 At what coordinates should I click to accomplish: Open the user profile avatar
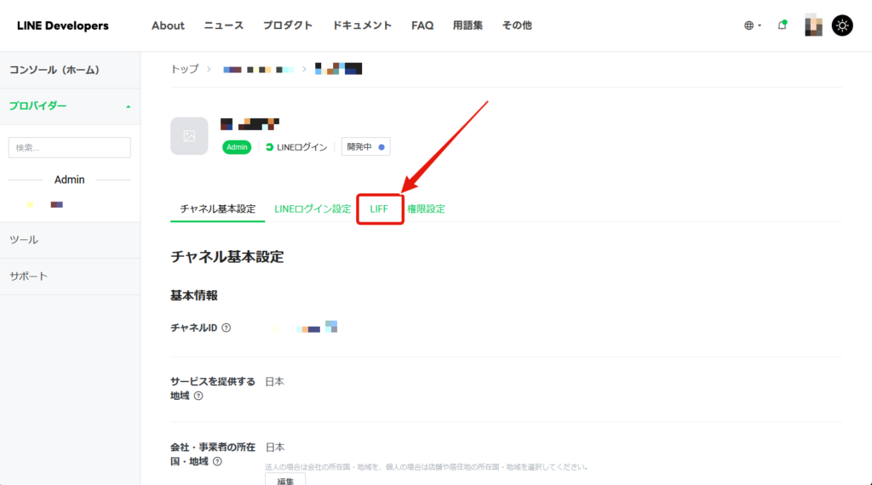point(813,25)
